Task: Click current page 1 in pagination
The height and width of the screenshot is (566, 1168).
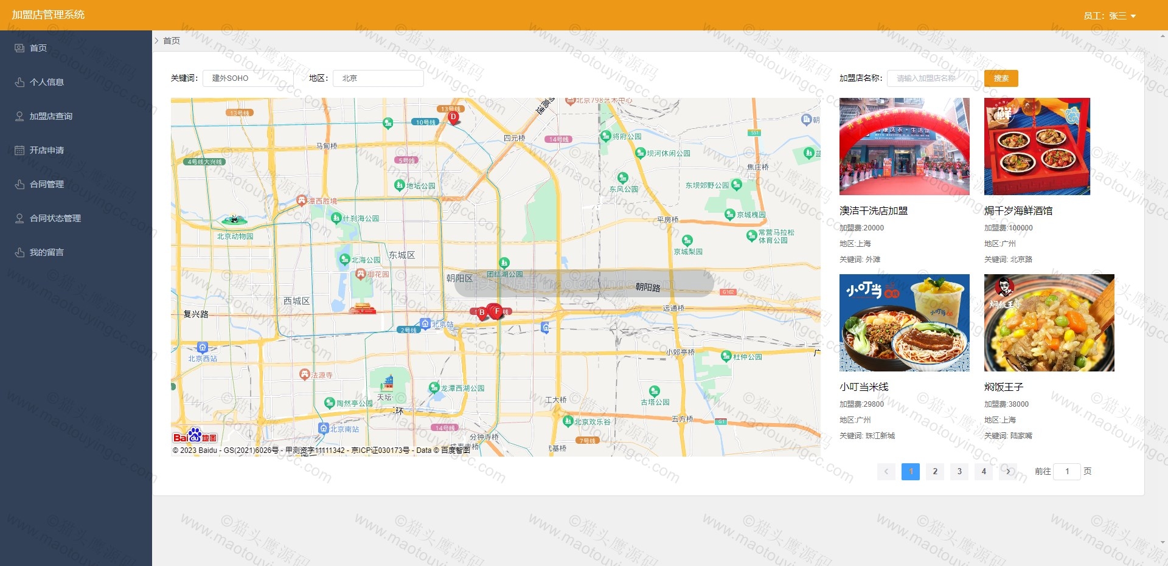Action: (x=911, y=471)
